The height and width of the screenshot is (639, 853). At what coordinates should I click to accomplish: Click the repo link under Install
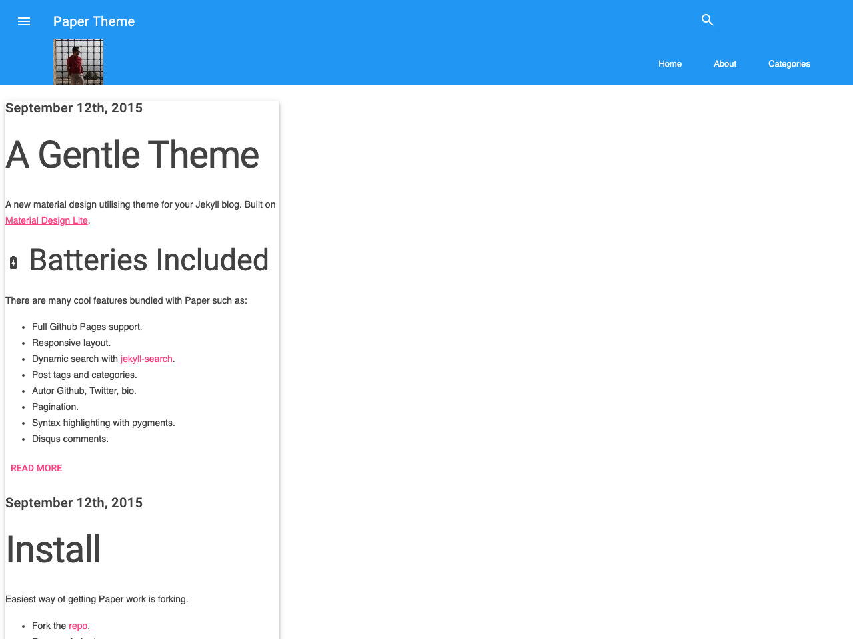pos(77,626)
